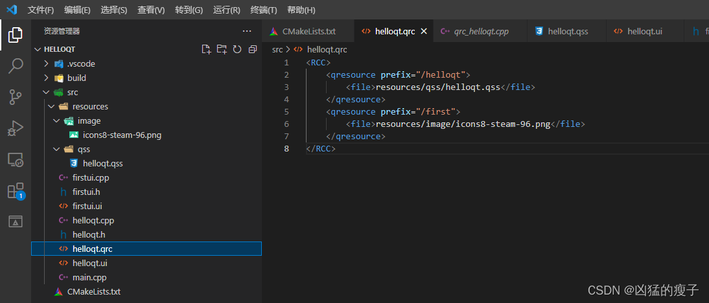Click the text resources/qss/helloqt.qss in editor
The image size is (709, 303).
pos(437,87)
